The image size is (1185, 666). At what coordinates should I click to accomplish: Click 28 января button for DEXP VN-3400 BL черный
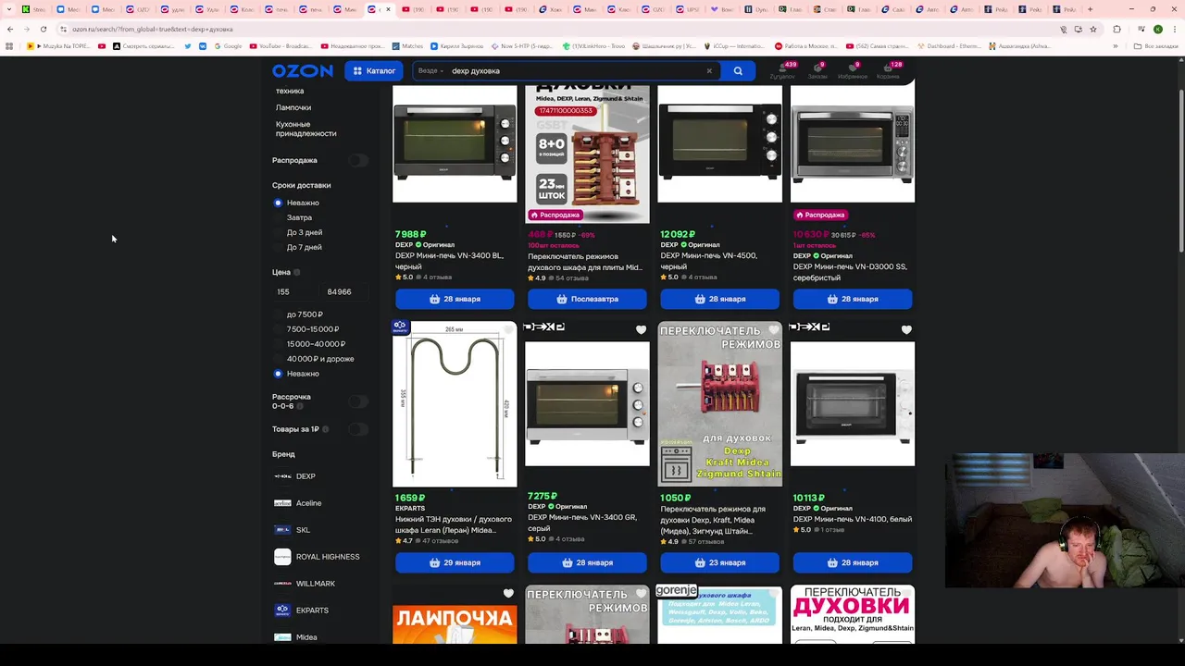point(455,299)
